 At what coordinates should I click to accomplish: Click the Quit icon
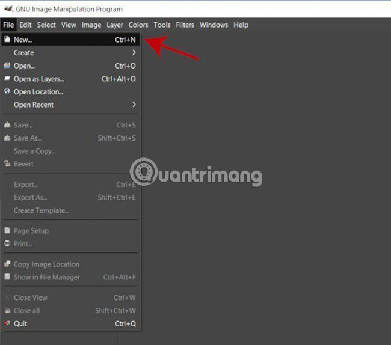click(x=7, y=323)
